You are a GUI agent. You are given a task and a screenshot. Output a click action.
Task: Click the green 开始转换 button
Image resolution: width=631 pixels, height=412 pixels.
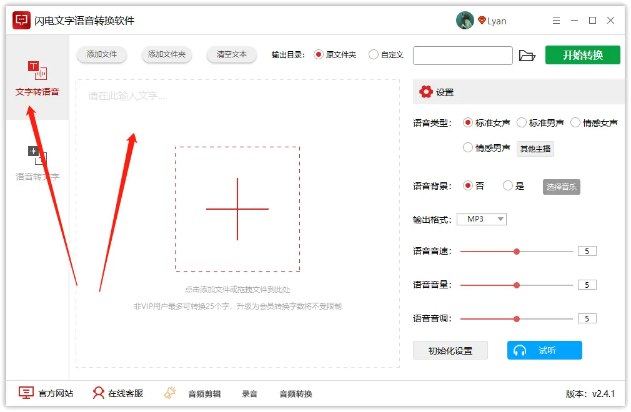tap(582, 55)
